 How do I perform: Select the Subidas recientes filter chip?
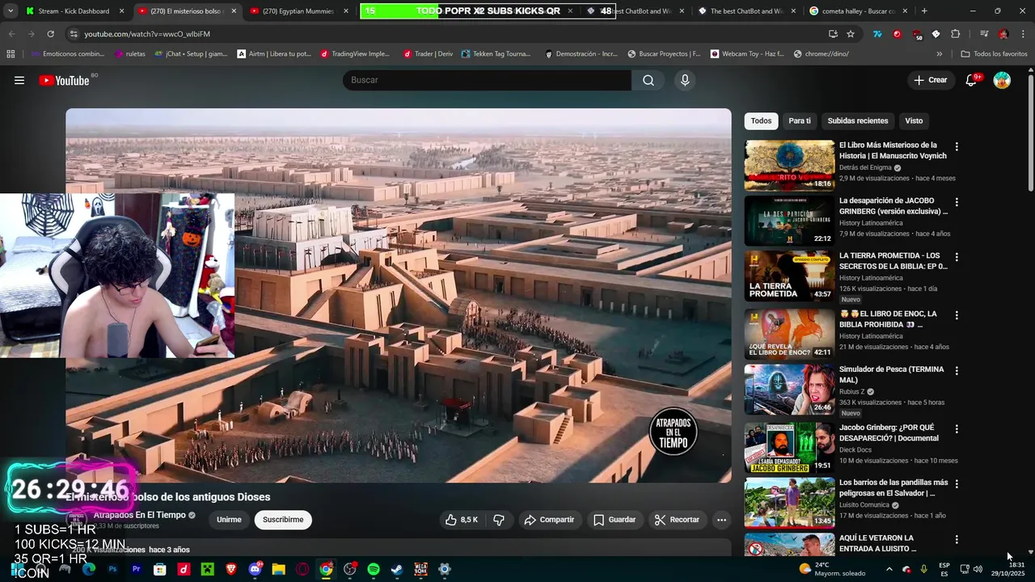point(858,120)
